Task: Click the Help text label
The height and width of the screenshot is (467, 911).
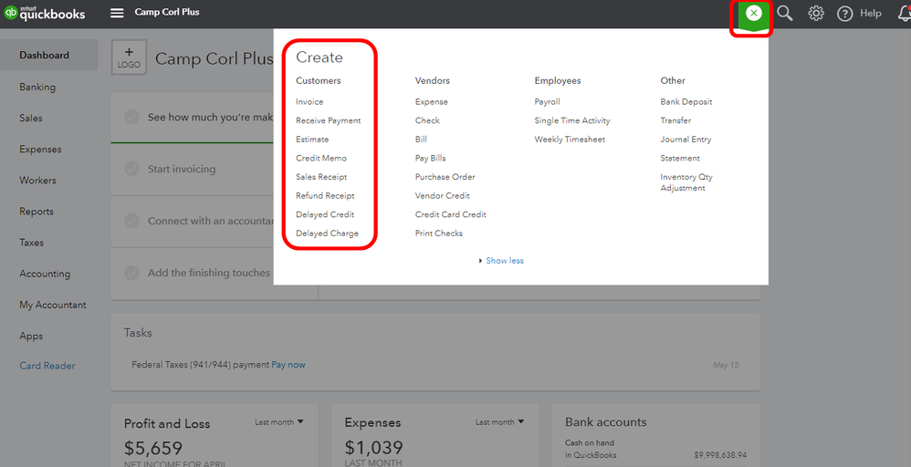Action: pos(870,13)
